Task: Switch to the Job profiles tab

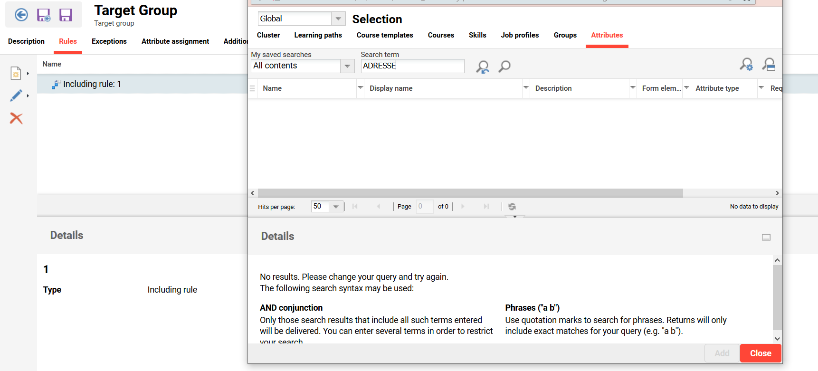Action: pyautogui.click(x=520, y=35)
